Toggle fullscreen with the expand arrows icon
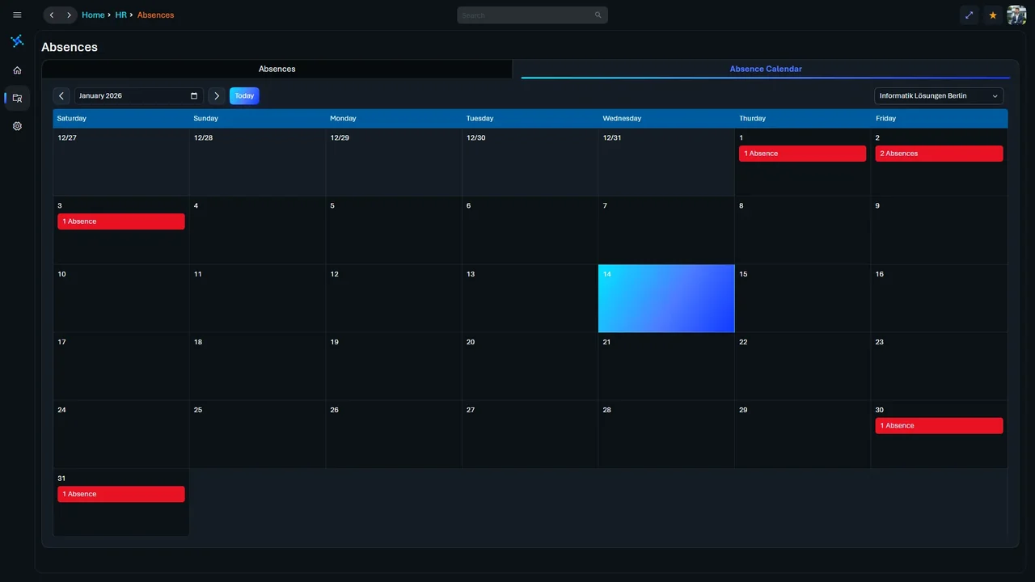 (970, 15)
